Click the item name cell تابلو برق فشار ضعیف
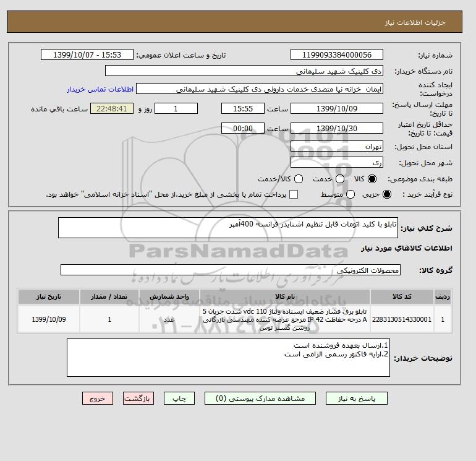The width and height of the screenshot is (476, 461). (285, 319)
